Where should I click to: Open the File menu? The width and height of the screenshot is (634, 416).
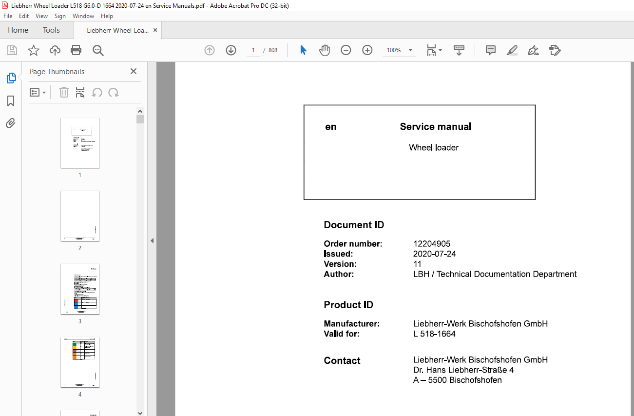point(8,16)
